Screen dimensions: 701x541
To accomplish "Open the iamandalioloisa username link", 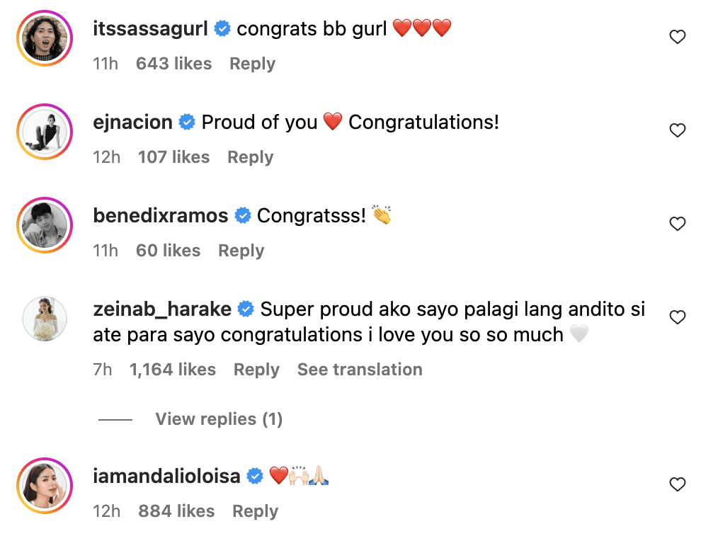I will click(x=167, y=476).
